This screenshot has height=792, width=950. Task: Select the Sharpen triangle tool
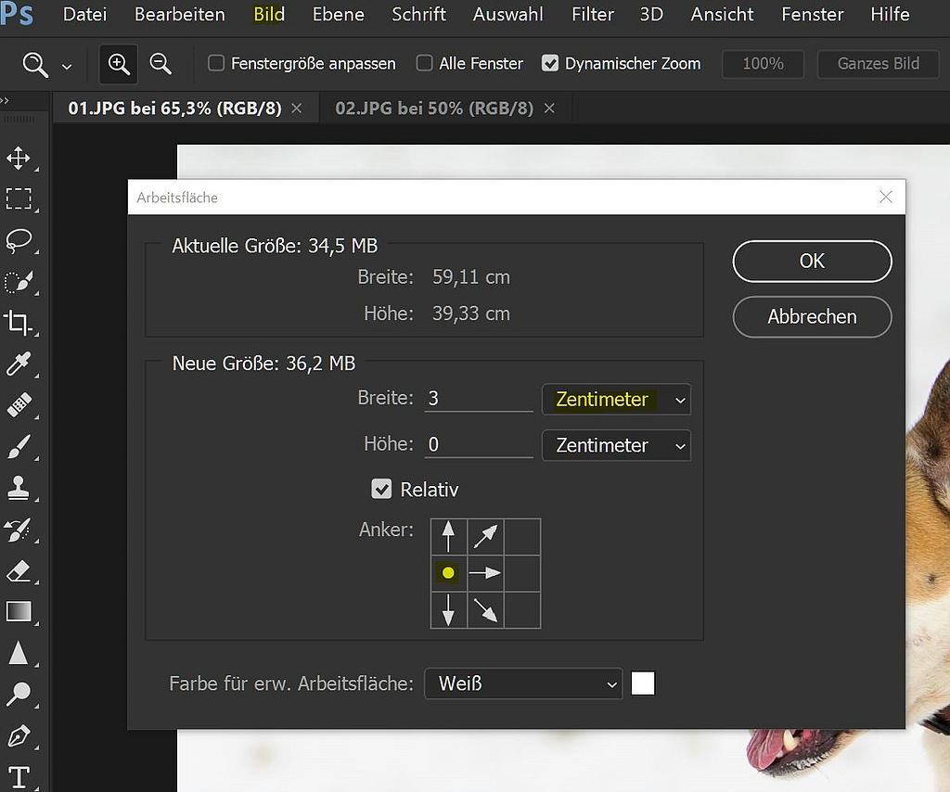click(x=19, y=653)
